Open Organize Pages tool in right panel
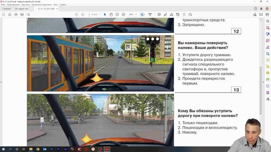Image resolution: width=271 pixels, height=152 pixels. pyautogui.click(x=268, y=41)
